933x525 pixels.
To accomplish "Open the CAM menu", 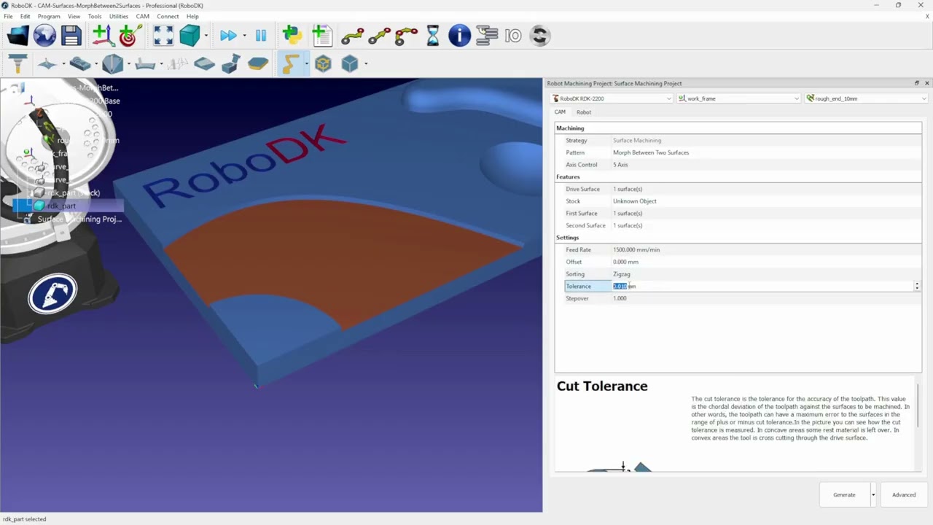I will point(143,16).
